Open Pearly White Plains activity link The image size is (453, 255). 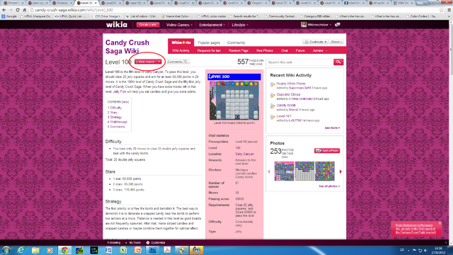click(291, 84)
